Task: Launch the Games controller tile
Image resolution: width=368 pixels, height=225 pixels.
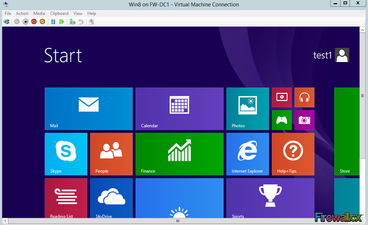Action: [x=282, y=120]
